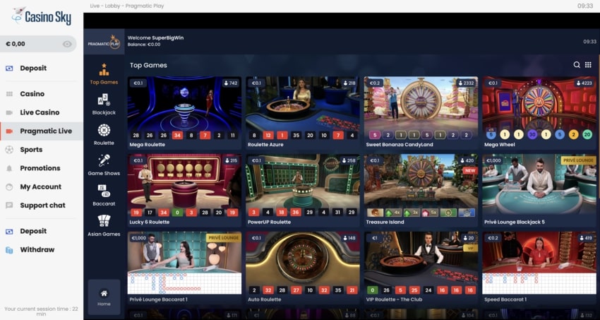The image size is (600, 320).
Task: Click the 'Mega Roulette' title text
Action: (x=148, y=145)
